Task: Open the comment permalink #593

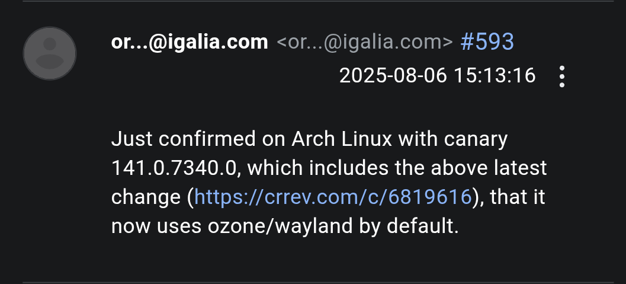Action: click(487, 42)
